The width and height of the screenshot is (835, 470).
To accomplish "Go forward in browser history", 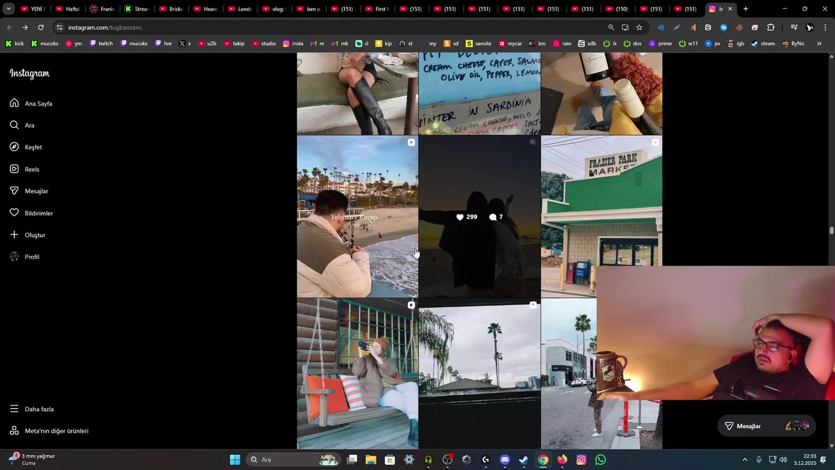I will (x=25, y=27).
